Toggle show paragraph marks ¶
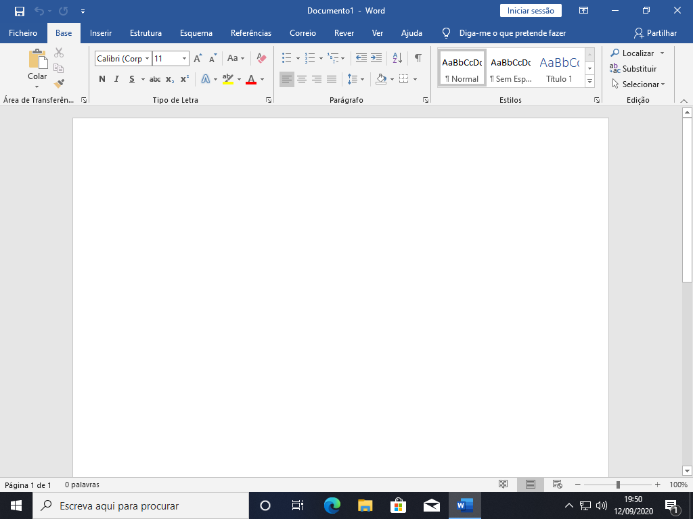Viewport: 693px width, 519px height. (418, 58)
